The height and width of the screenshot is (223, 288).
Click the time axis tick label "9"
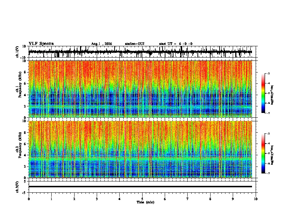[233, 199]
